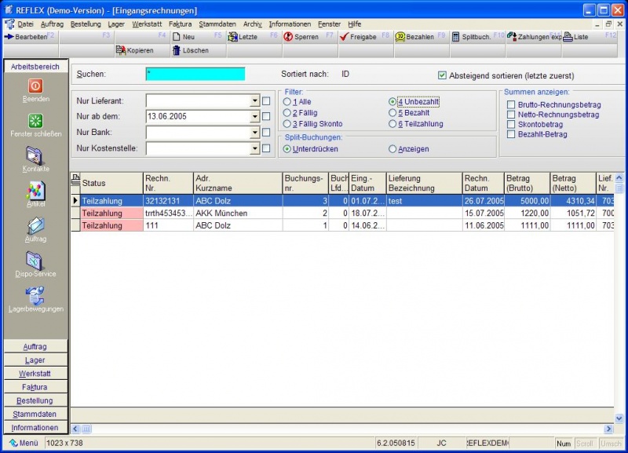Enable the Nur Kostenstelle checkbox
Screen dimensions: 628x453
(x=266, y=148)
